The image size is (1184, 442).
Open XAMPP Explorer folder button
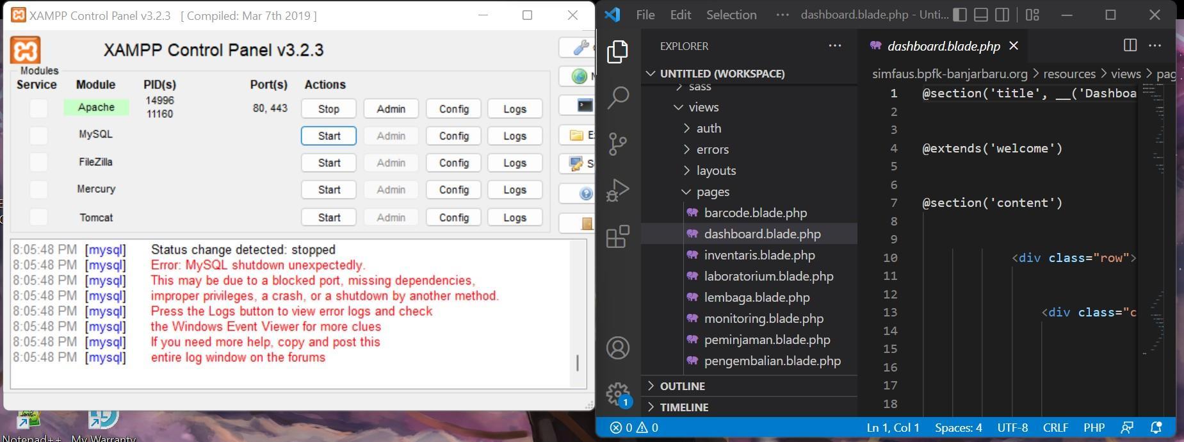(577, 135)
